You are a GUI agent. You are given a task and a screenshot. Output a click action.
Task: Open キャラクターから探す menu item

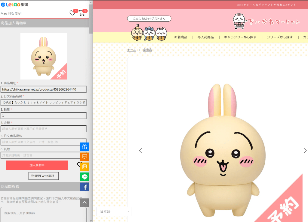[x=240, y=37]
